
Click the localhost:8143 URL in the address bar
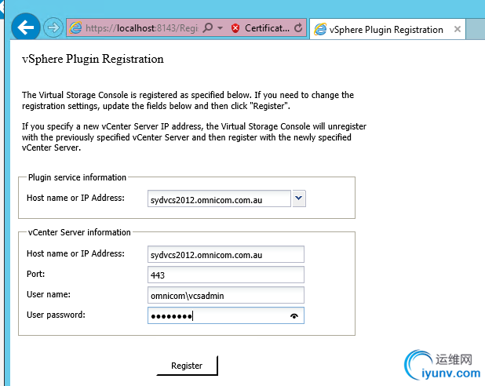pos(142,28)
